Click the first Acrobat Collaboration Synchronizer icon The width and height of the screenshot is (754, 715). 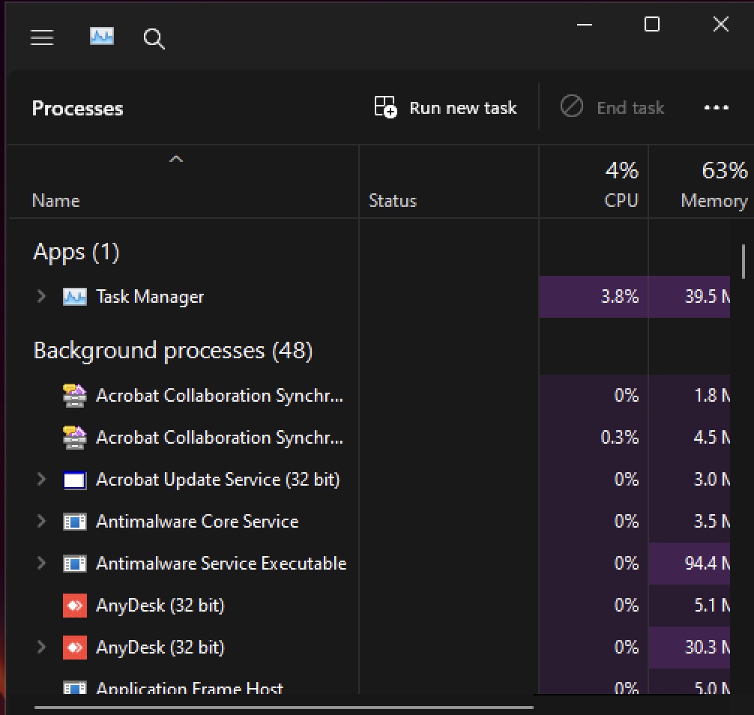(74, 396)
